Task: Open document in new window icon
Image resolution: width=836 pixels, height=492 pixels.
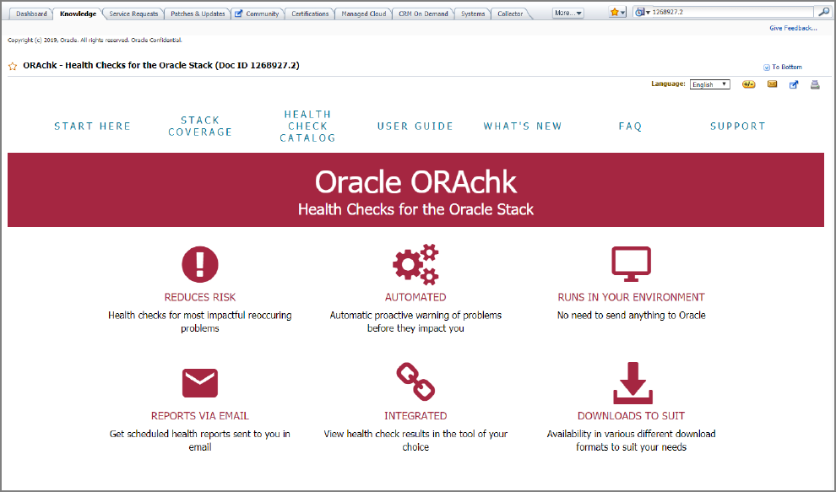Action: click(794, 84)
